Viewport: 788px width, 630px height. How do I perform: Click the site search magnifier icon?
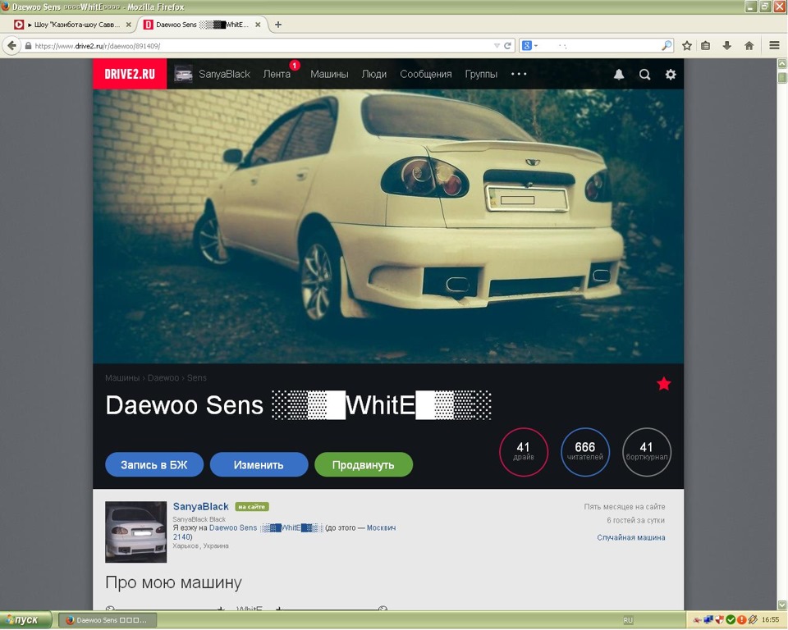tap(645, 75)
